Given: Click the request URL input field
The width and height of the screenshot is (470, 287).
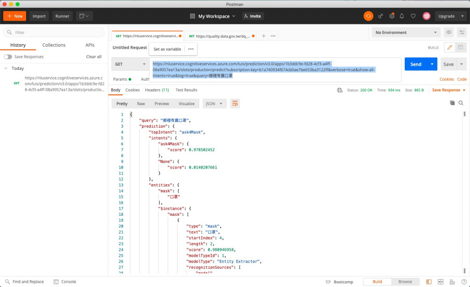Looking at the screenshot, I should click(275, 70).
